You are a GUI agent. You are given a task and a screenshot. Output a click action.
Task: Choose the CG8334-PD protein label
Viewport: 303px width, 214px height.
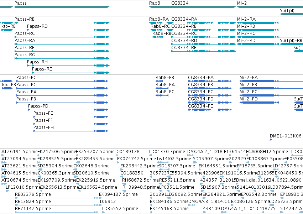click(201, 99)
